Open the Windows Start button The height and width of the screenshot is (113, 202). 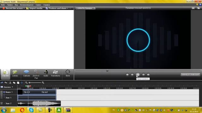[3, 110]
